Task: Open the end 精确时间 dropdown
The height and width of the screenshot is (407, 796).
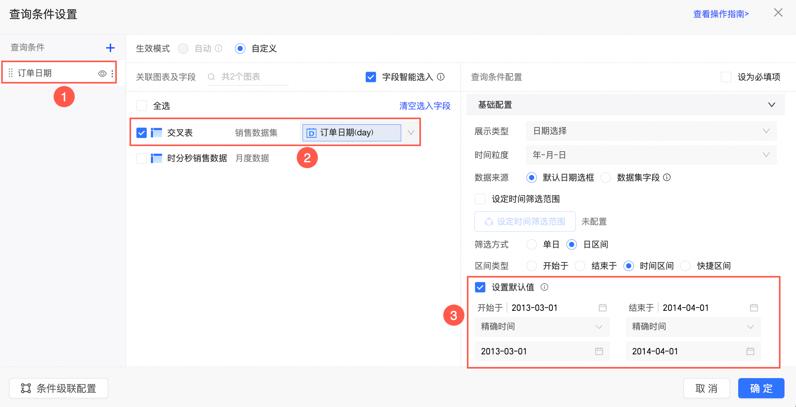Action: 693,327
